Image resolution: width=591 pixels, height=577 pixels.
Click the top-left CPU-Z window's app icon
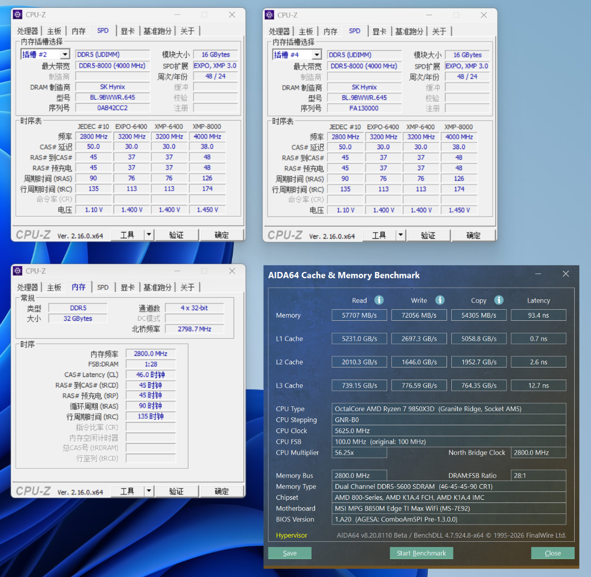coord(18,15)
